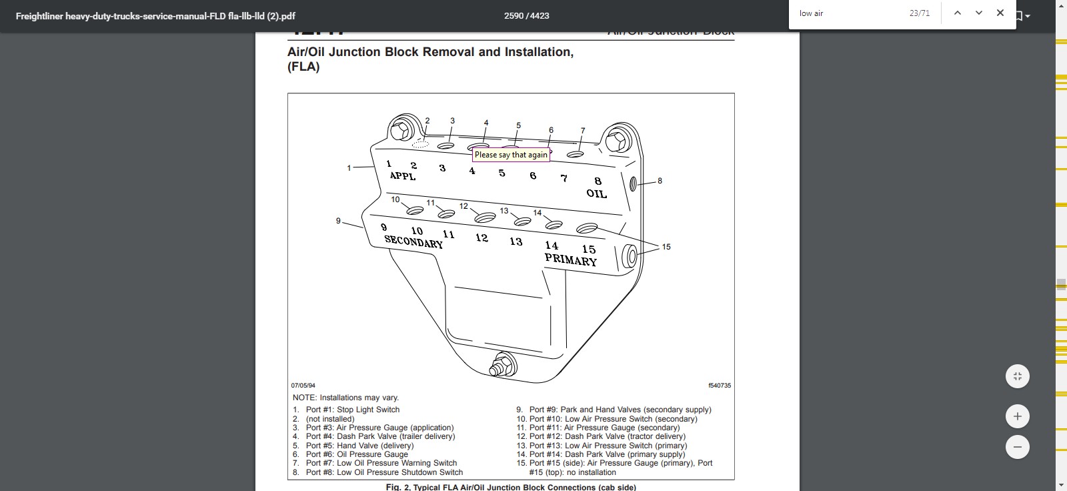Click 'Port #5: Hand Valve (delivery)' line
The image size is (1067, 491).
pos(359,446)
